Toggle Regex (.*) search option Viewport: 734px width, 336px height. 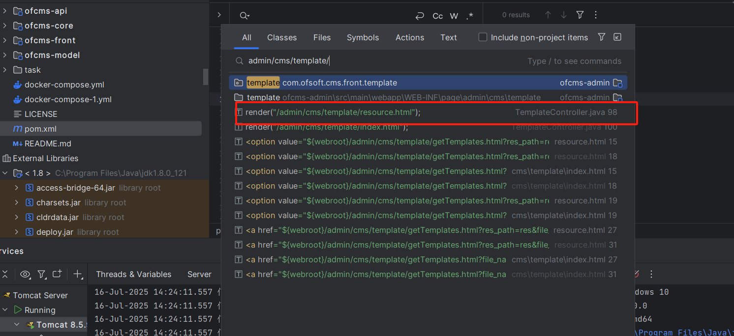click(x=470, y=16)
